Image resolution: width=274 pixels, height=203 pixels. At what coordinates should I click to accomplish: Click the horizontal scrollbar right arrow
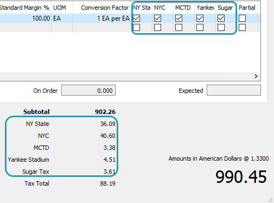pyautogui.click(x=256, y=77)
